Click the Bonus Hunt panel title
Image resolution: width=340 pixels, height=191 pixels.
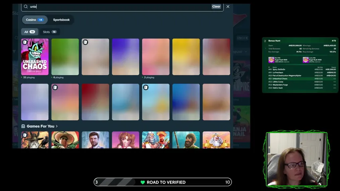[274, 41]
